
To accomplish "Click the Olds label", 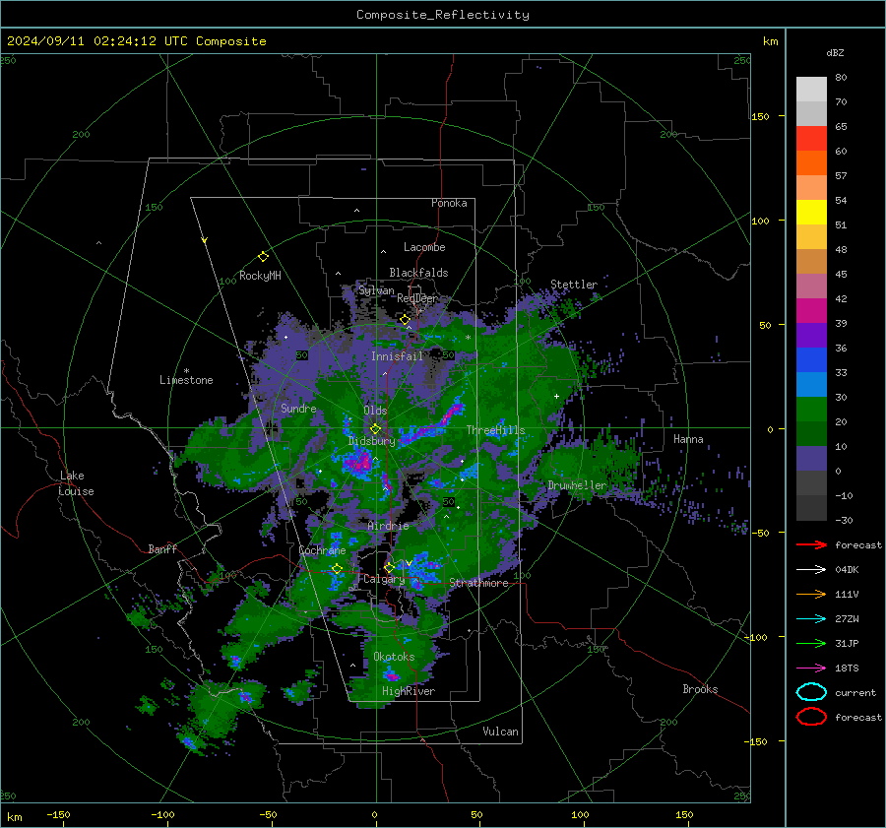I will coord(375,411).
